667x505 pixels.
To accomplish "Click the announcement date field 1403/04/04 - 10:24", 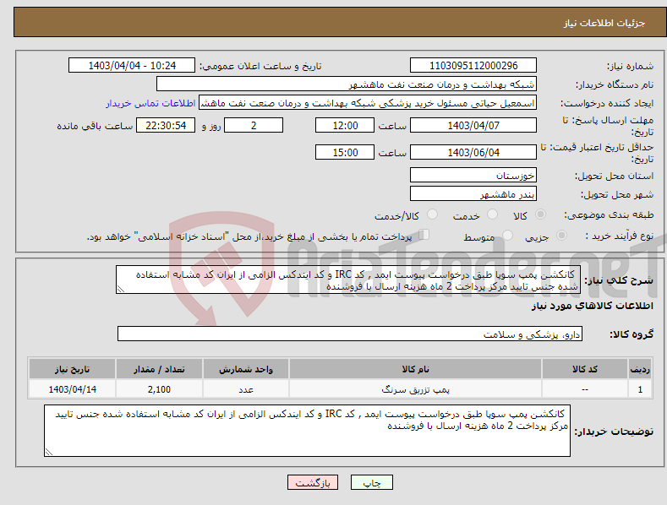I will (132, 66).
